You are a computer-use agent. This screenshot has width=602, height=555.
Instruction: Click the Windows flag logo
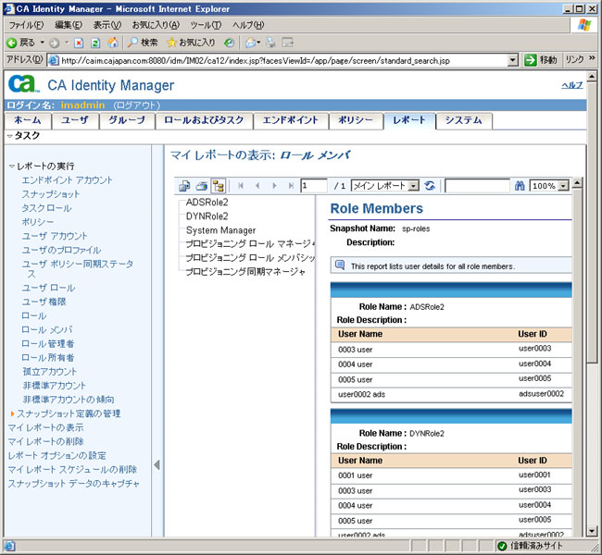(x=584, y=25)
